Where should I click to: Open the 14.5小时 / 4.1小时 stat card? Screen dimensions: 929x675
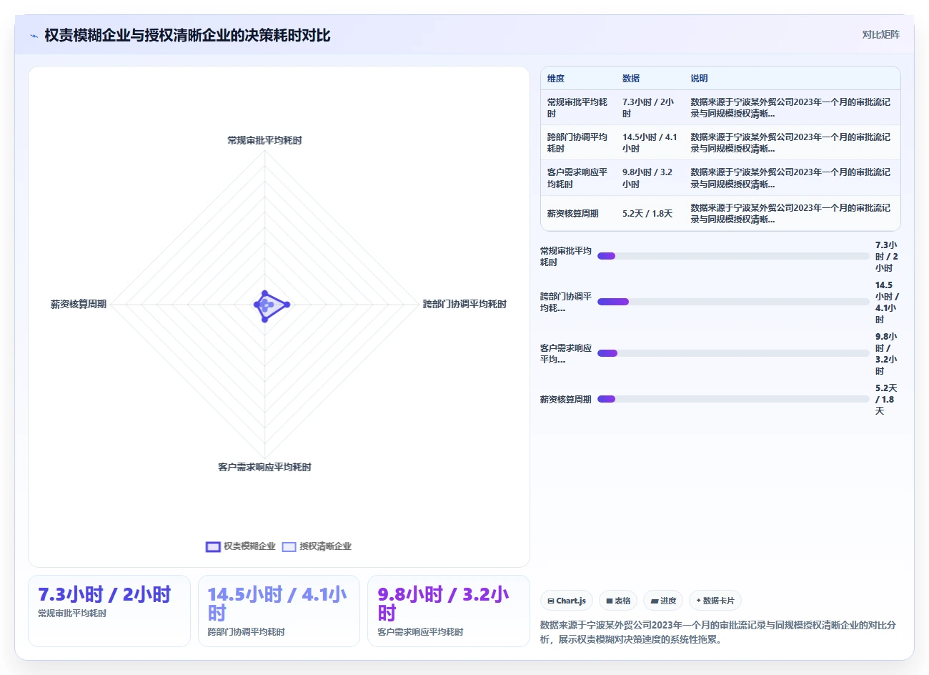point(279,611)
